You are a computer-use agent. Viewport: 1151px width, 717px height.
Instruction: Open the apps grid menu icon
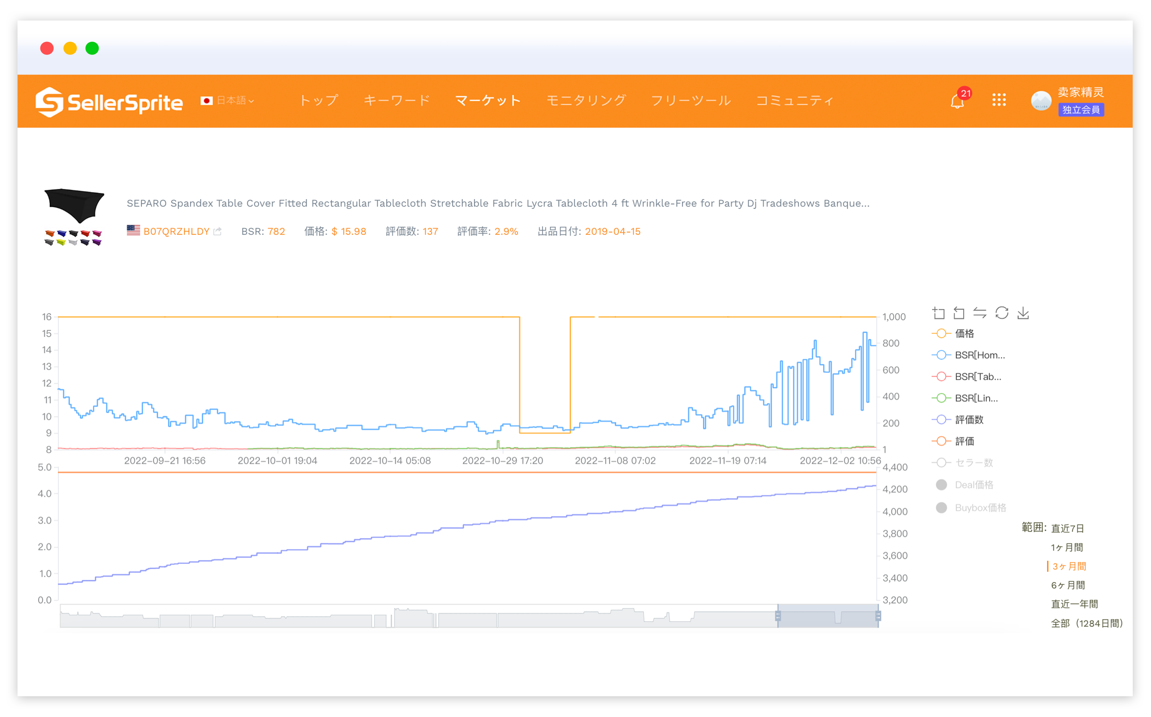999,100
